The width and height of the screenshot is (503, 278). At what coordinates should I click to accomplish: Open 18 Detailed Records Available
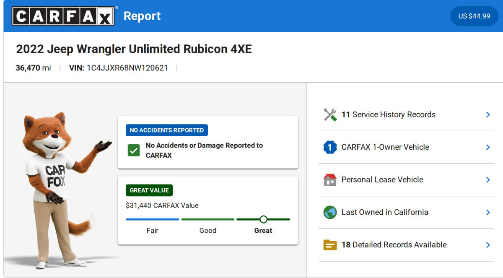(x=406, y=245)
